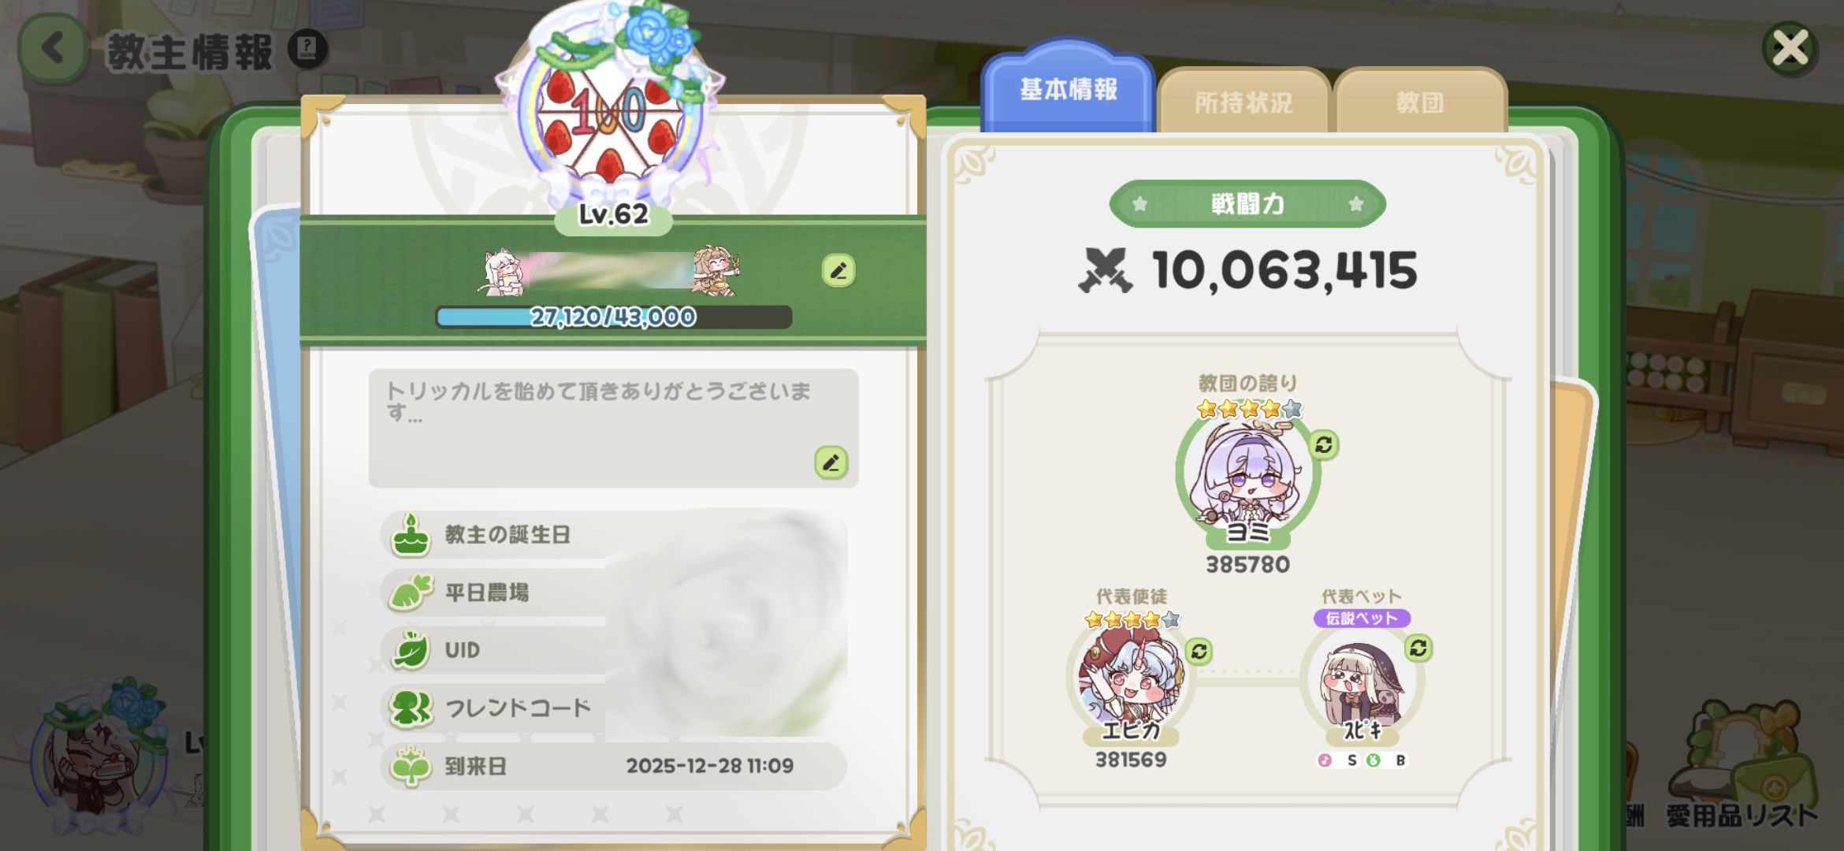This screenshot has width=1844, height=851.
Task: Click the UID row
Action: click(x=613, y=650)
